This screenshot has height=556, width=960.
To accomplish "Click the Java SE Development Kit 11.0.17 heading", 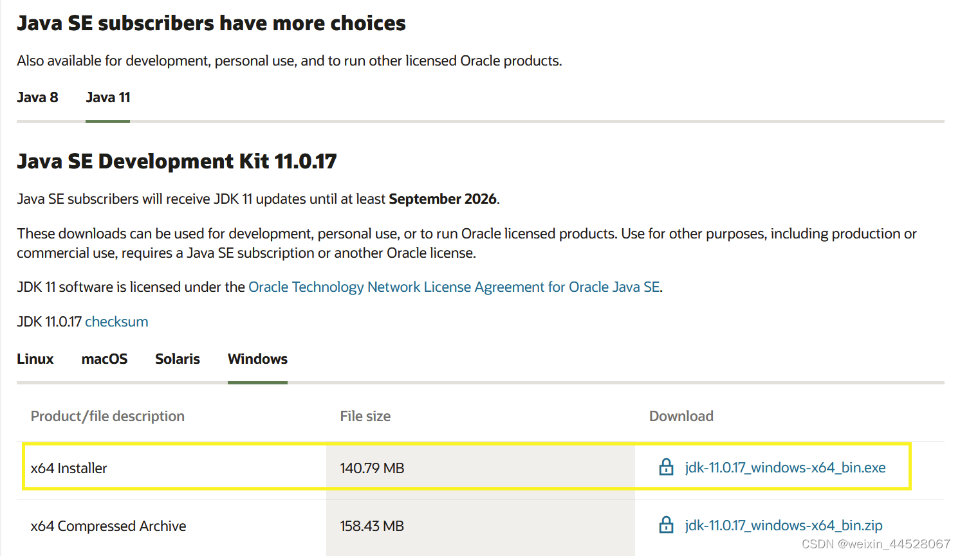I will click(177, 161).
